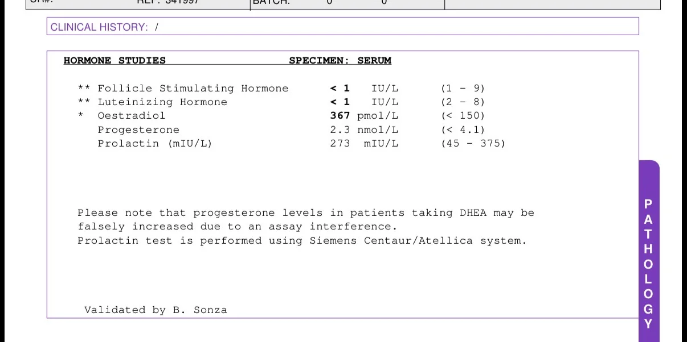
Task: Click the Progesterone 2.3 nmol/L result
Action: coord(364,130)
